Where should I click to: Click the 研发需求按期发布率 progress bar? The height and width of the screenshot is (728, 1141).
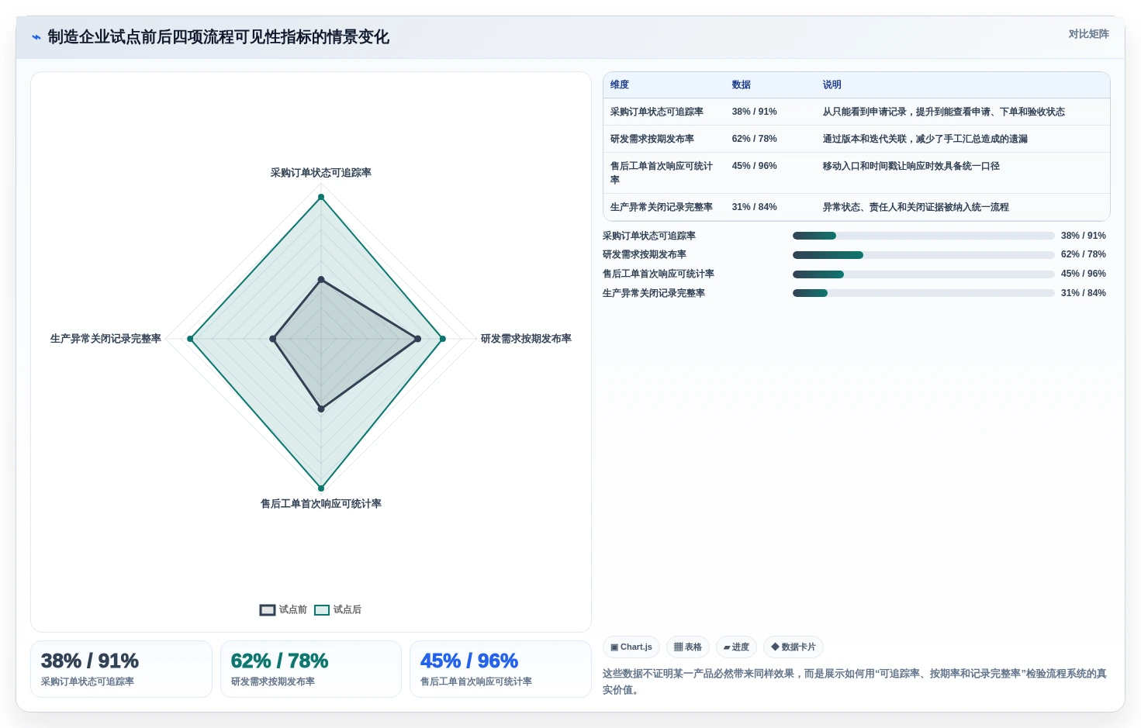pos(924,255)
